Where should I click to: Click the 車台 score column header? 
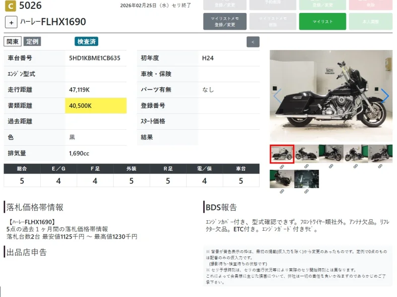tap(241, 169)
